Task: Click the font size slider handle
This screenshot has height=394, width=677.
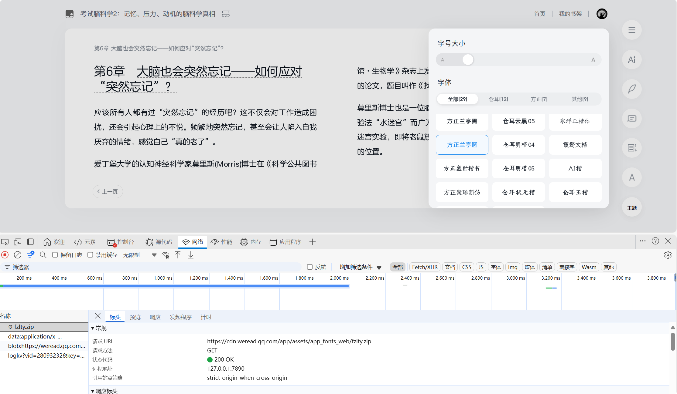Action: coord(468,60)
